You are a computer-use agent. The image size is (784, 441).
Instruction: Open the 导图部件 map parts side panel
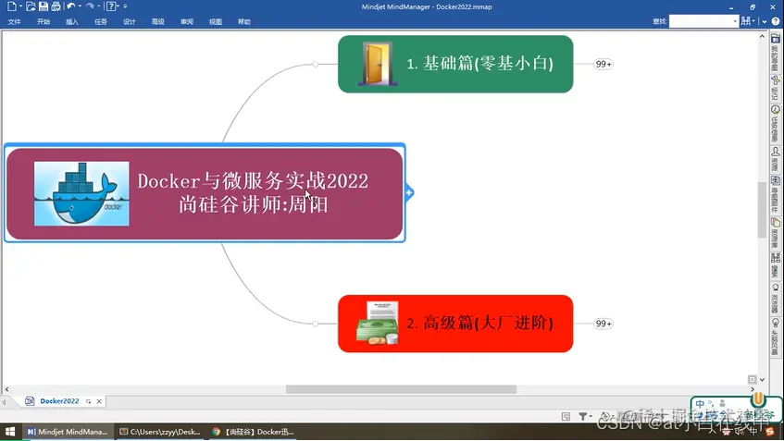tap(775, 194)
